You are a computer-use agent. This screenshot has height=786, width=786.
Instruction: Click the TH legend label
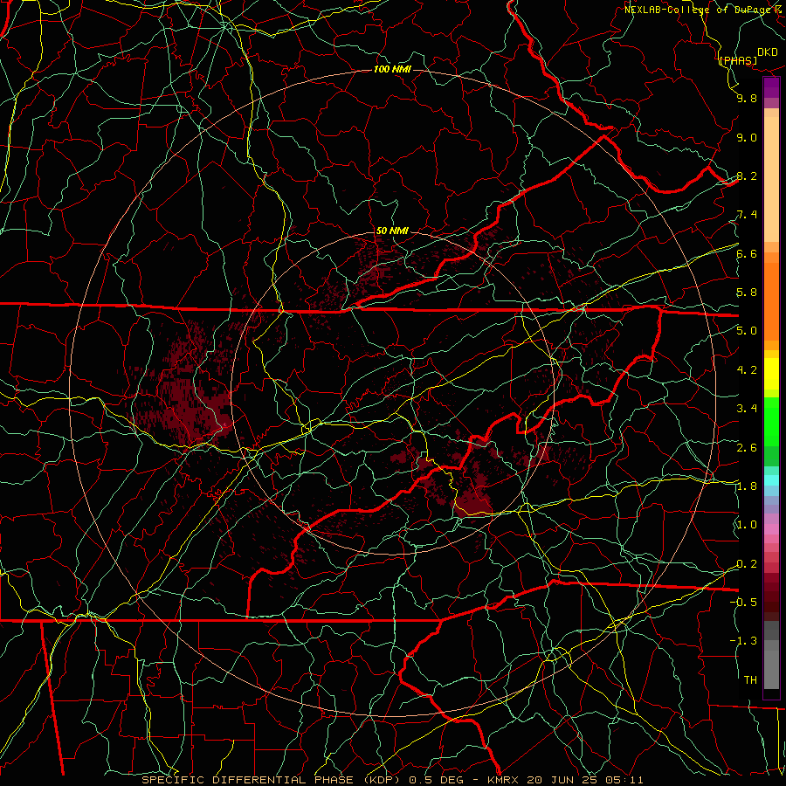tap(750, 680)
